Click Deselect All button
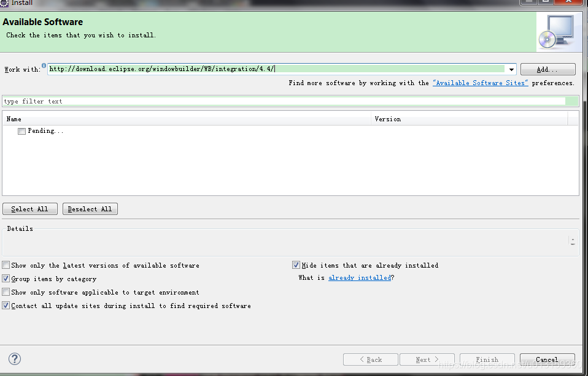This screenshot has width=588, height=376. pyautogui.click(x=90, y=209)
